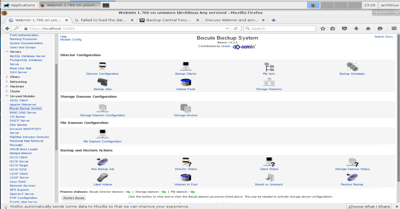Open the Search Docs link

384,37
